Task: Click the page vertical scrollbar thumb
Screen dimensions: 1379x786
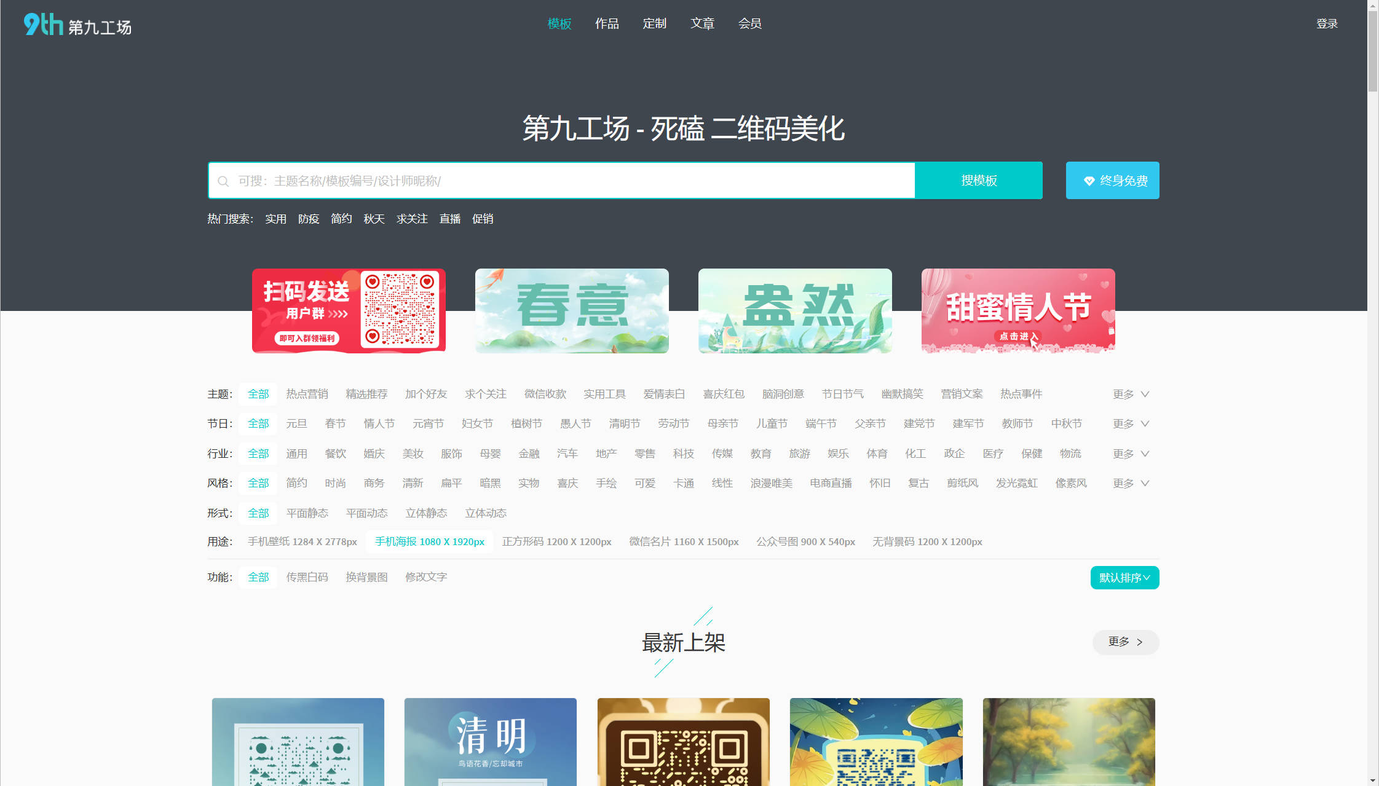Action: [1372, 52]
